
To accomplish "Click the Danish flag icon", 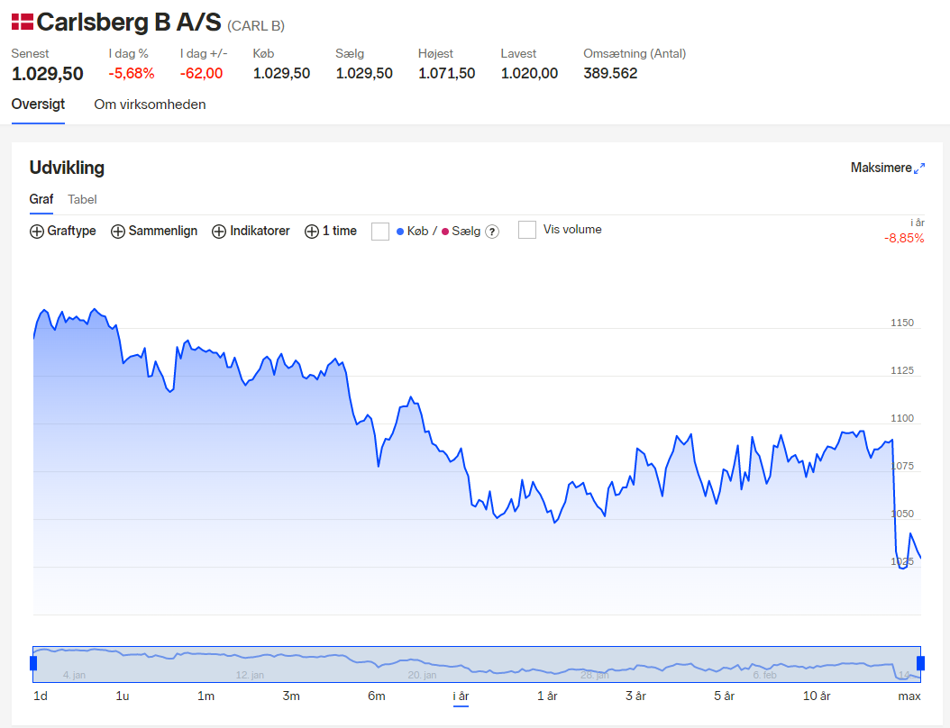I will (x=23, y=23).
